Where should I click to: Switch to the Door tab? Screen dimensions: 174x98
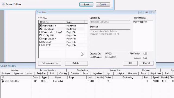tap(85, 73)
